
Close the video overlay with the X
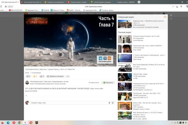tap(171, 15)
